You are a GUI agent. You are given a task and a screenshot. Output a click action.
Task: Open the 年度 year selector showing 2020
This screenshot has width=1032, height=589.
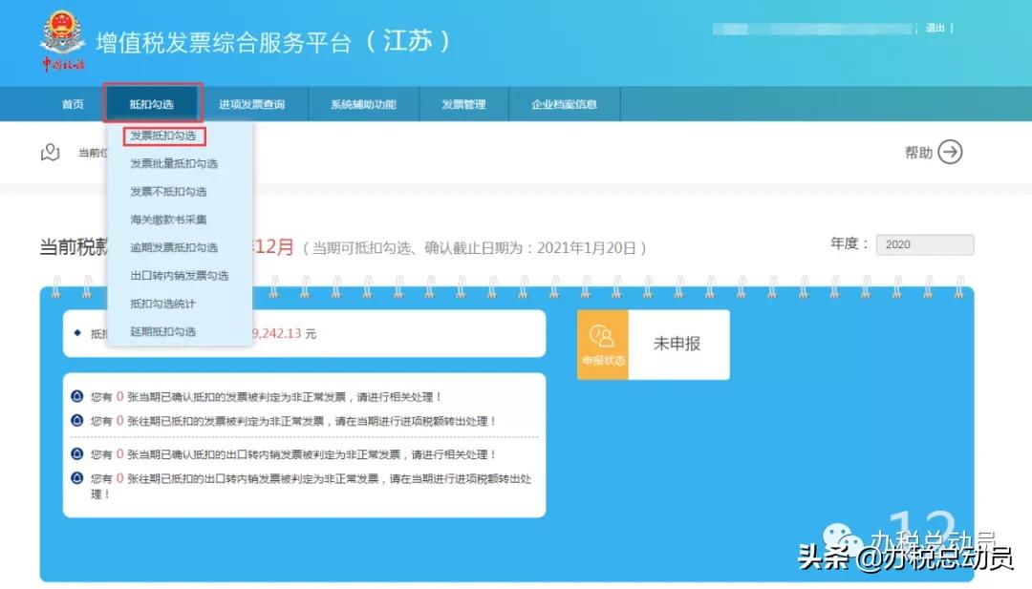[x=924, y=244]
